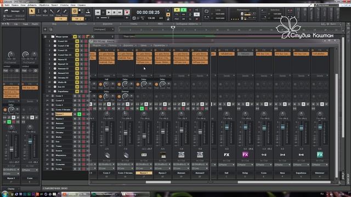Viewport: 351px width, 197px height.
Task: Select the Draw tool
Action: click(x=58, y=11)
